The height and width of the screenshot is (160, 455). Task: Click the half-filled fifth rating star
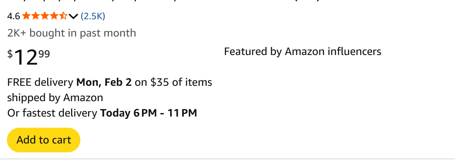click(63, 16)
